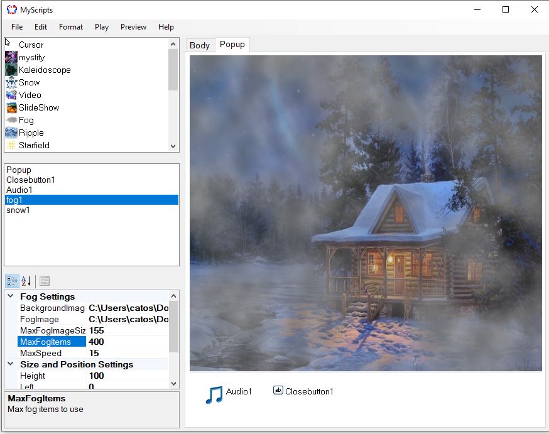
Task: Select the MaxFogImageSize property name
Action: [53, 330]
